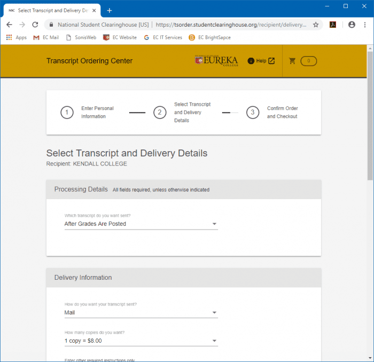The image size is (374, 362).
Task: Click the arrow of the copies selector
Action: 214,341
